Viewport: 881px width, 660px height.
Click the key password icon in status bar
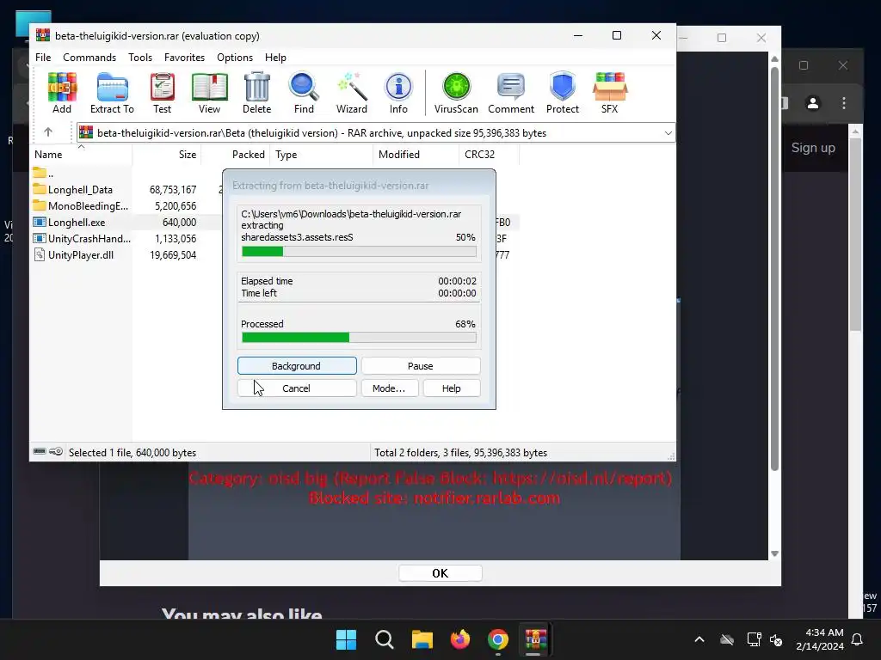click(x=56, y=452)
